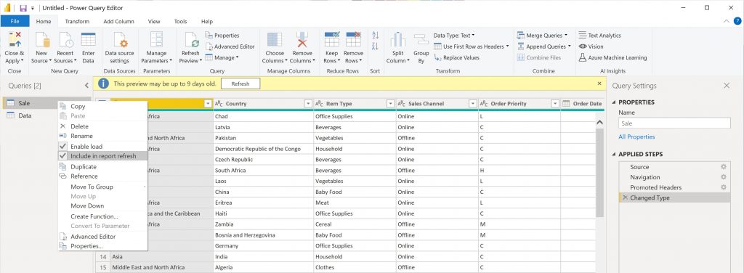744x273 pixels.
Task: Open Navigation step settings gear
Action: pos(723,177)
